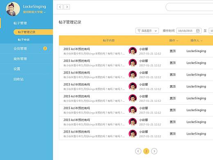213x160 pixels.
Task: Click LockeSinging operator in first row
Action: (196, 51)
